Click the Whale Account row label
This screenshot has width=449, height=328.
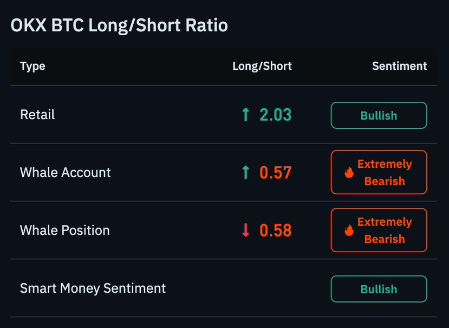coord(66,172)
